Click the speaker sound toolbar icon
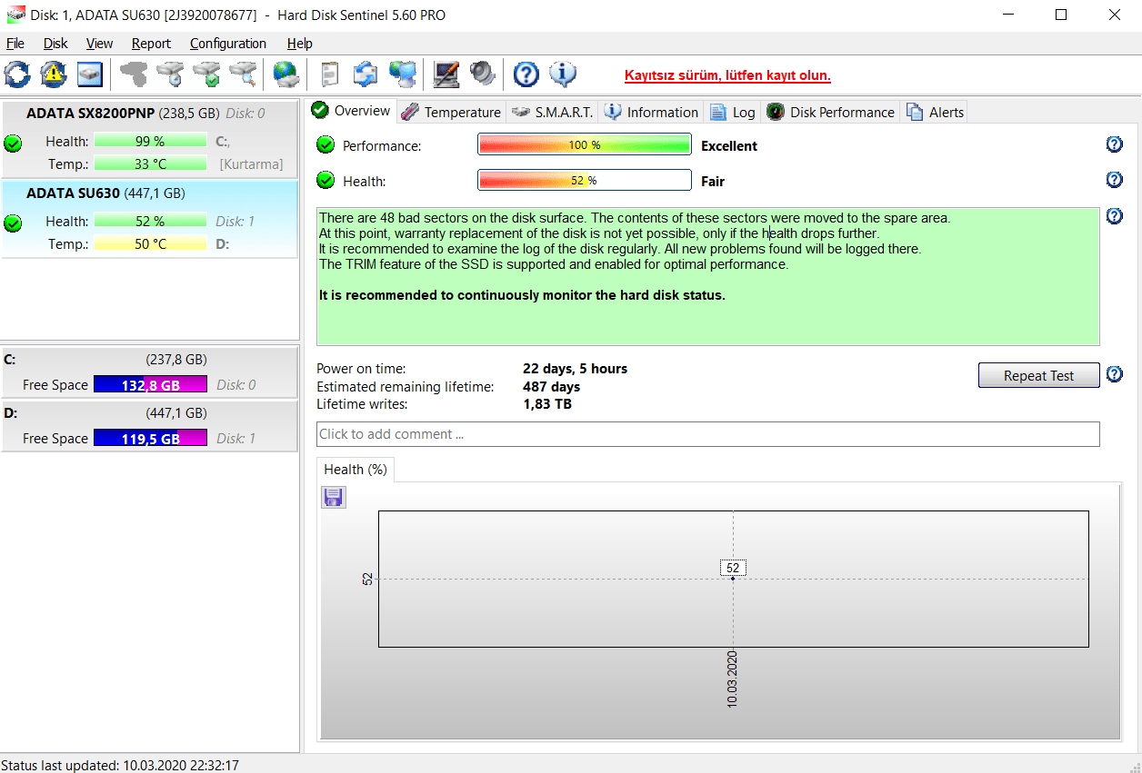 (x=482, y=74)
